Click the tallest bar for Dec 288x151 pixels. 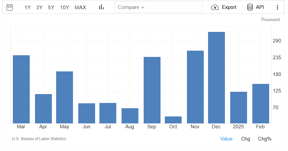(x=216, y=78)
